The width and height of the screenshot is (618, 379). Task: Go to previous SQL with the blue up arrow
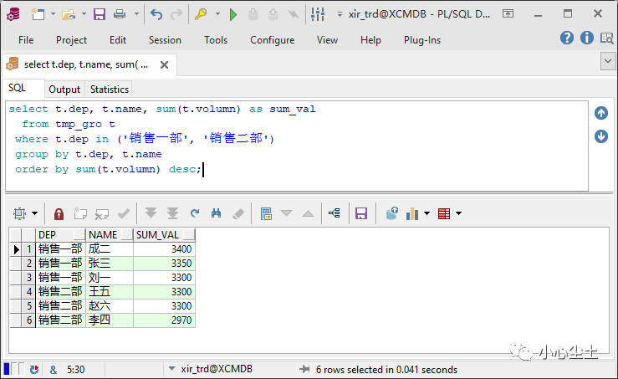(x=601, y=113)
